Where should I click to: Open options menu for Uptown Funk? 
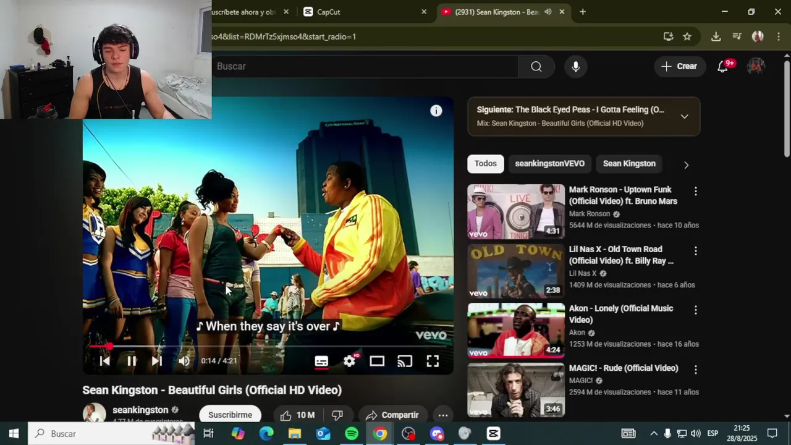coord(696,192)
